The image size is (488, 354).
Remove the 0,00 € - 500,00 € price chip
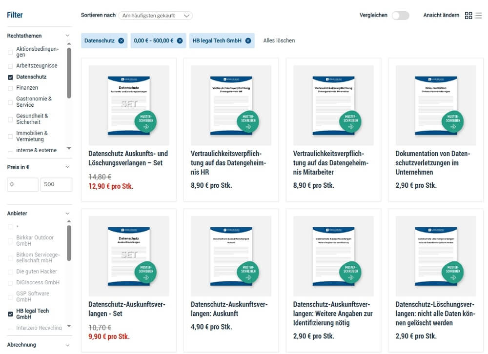pos(180,40)
